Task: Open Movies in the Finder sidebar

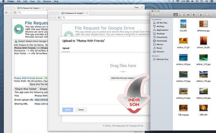Action: coord(158,45)
